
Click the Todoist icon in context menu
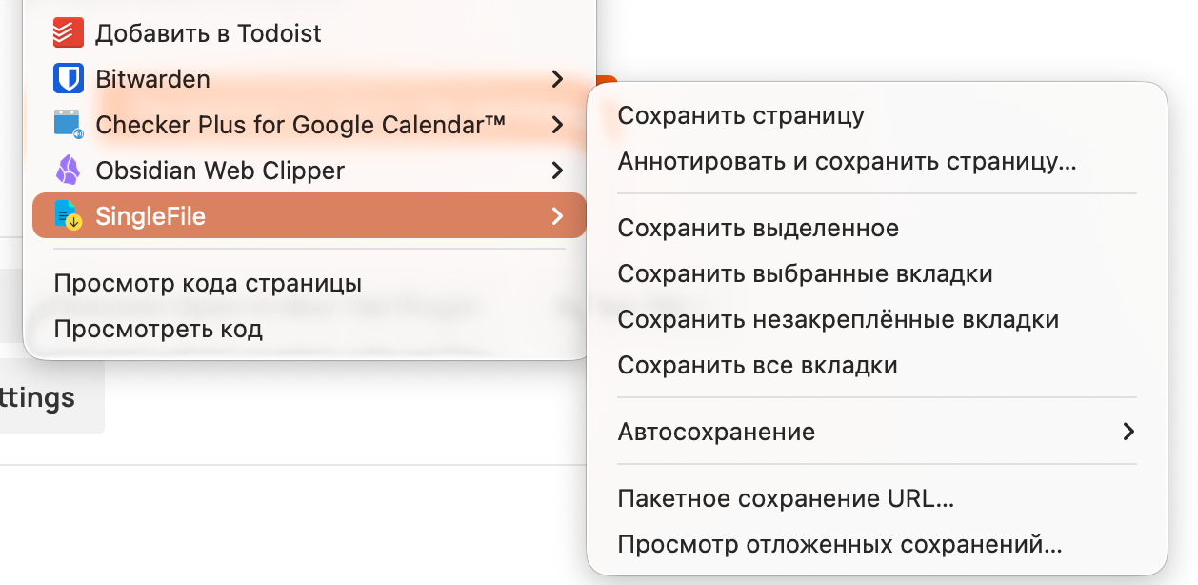click(69, 33)
